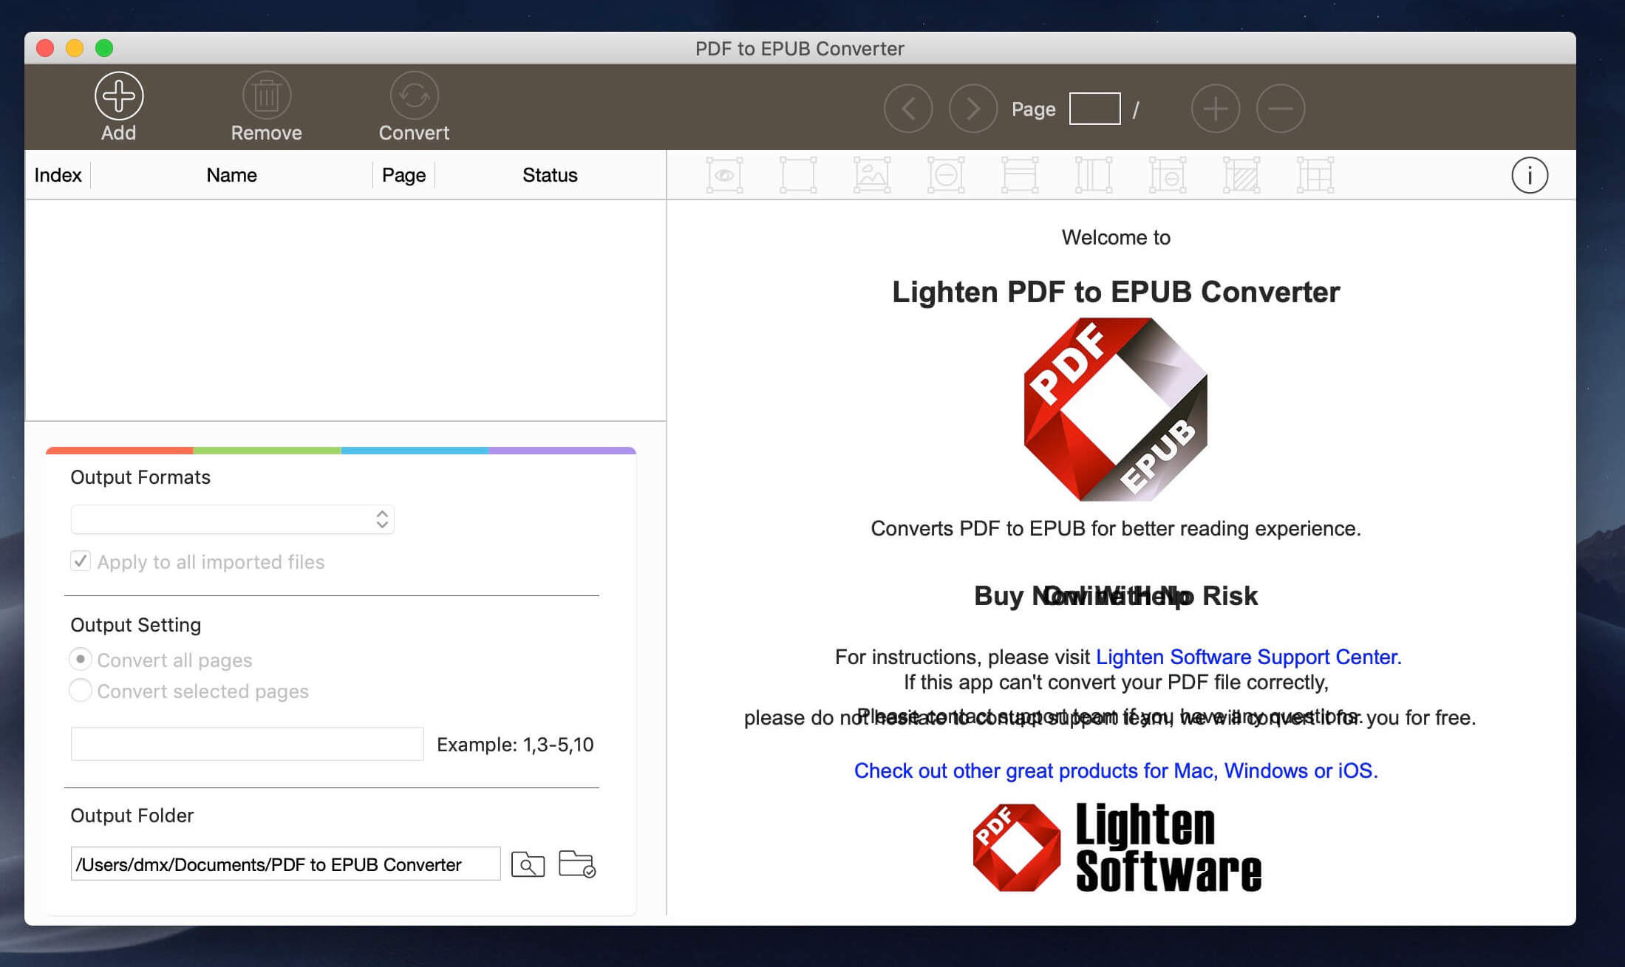Click the selected pages range field

247,744
